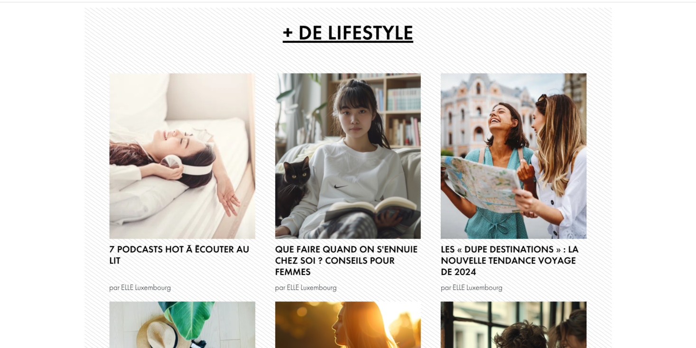Open thumbnail of woman in golden sunlight
Image resolution: width=696 pixels, height=348 pixels.
(348, 325)
